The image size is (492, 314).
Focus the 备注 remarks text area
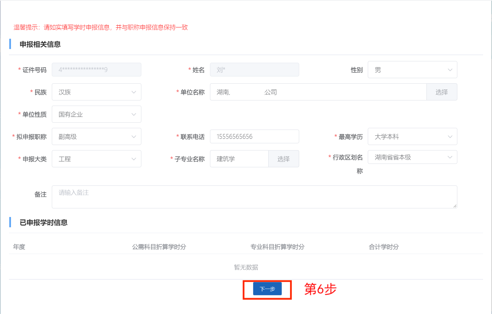254,197
